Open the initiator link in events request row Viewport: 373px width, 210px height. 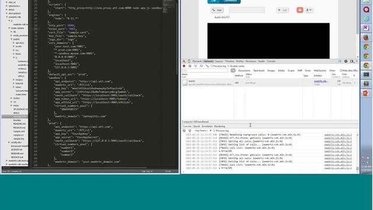point(321,81)
